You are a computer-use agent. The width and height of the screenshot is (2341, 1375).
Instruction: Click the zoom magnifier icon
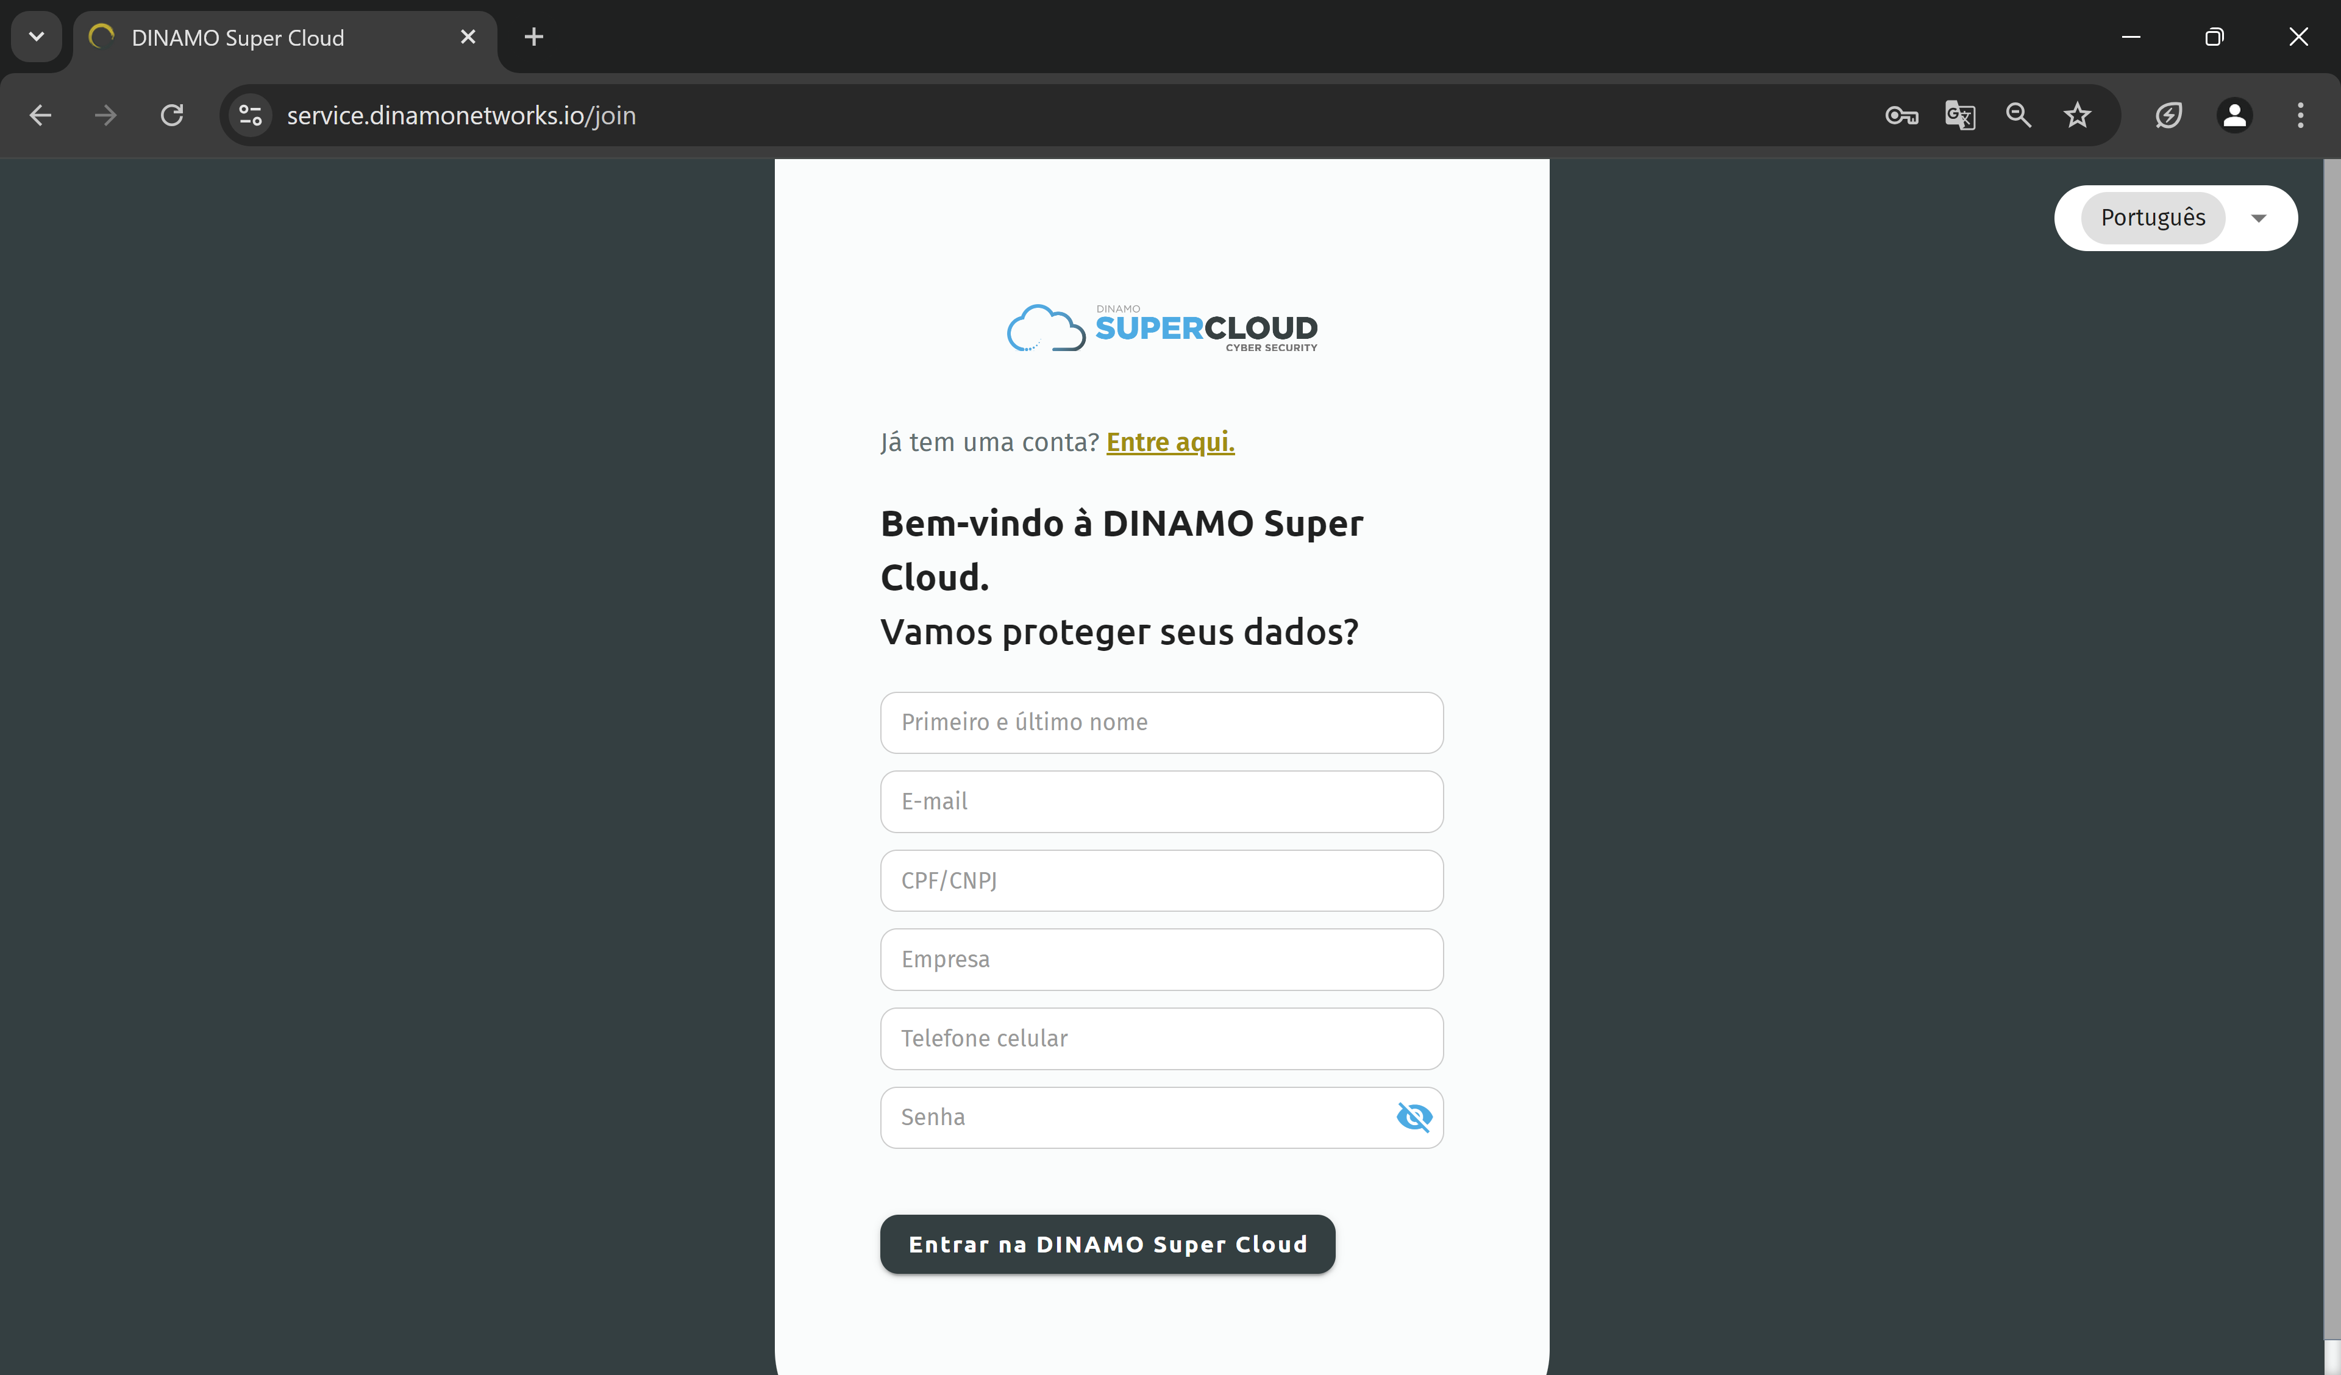tap(2019, 115)
